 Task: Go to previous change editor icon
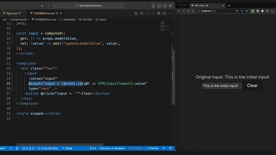[x=141, y=13]
